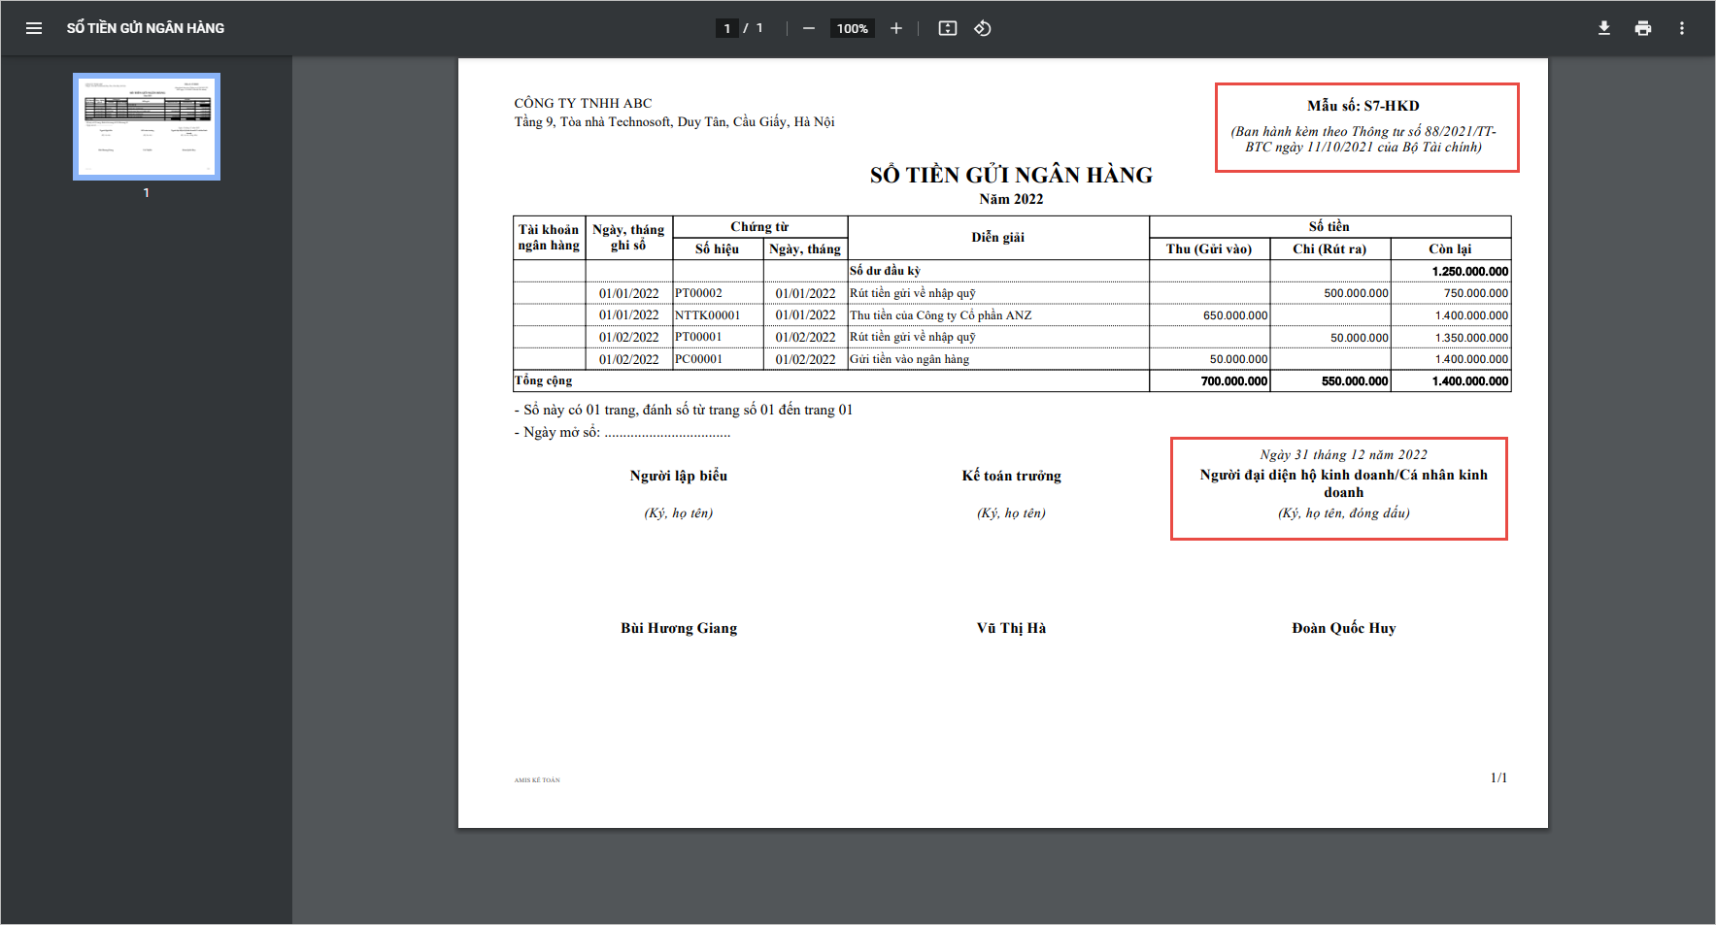Screen dimensions: 1716x925
Task: Click the zoom out minus icon
Action: tap(808, 28)
